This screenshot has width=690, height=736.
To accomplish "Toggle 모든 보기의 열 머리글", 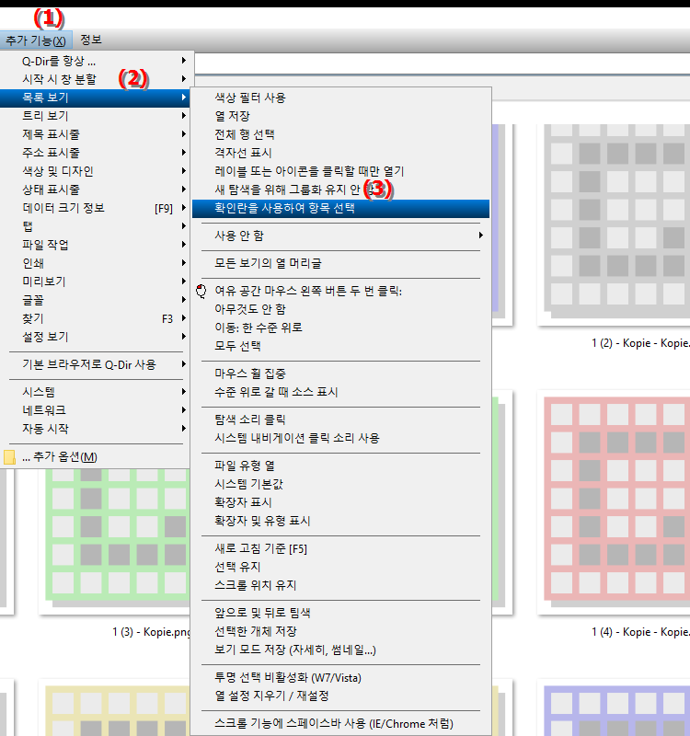I will [x=340, y=263].
